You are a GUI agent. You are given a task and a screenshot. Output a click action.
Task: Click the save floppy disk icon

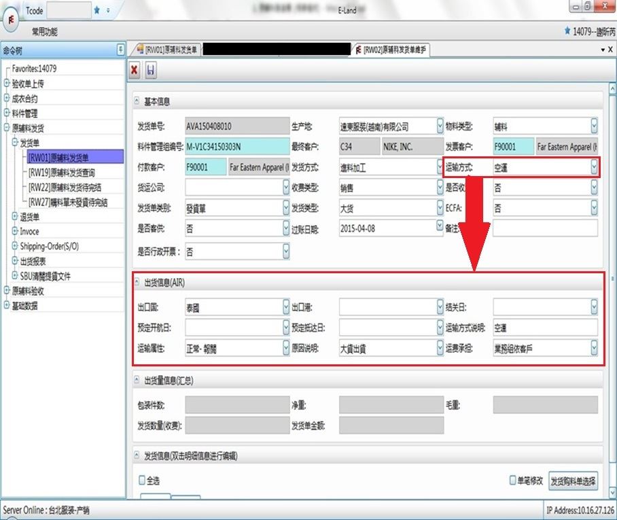[x=150, y=70]
